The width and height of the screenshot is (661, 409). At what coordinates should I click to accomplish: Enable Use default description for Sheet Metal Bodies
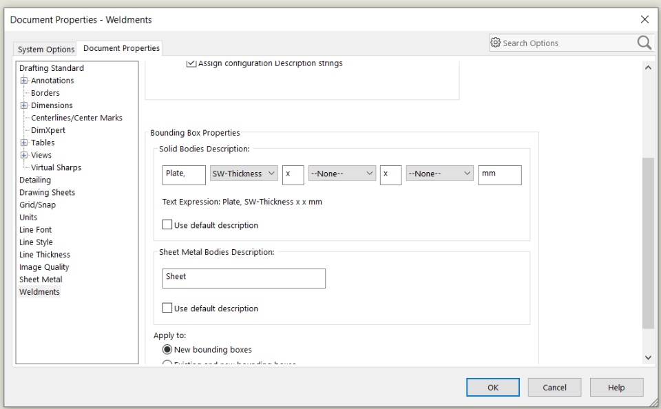click(x=167, y=308)
